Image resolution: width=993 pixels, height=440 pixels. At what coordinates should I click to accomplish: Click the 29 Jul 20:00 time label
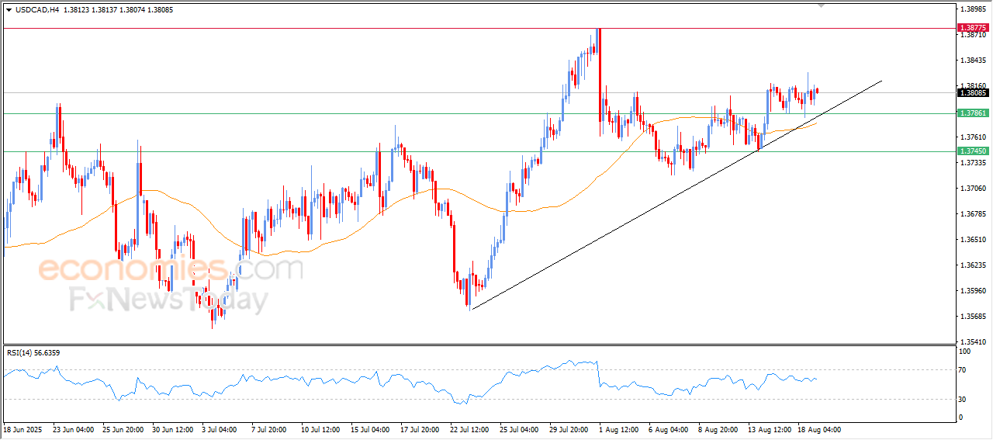pos(569,429)
